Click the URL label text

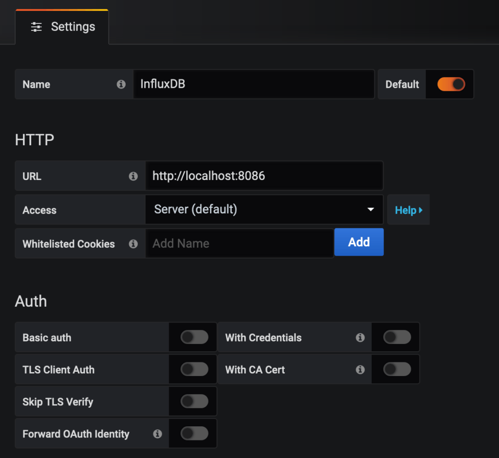(32, 177)
